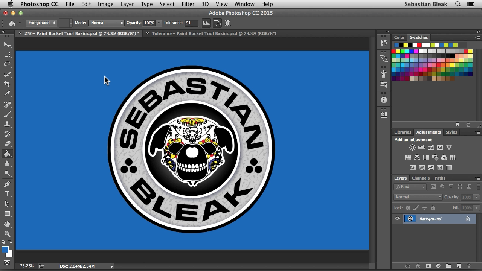The image size is (482, 271).
Task: Add a Color Balance adjustment
Action: tap(417, 158)
